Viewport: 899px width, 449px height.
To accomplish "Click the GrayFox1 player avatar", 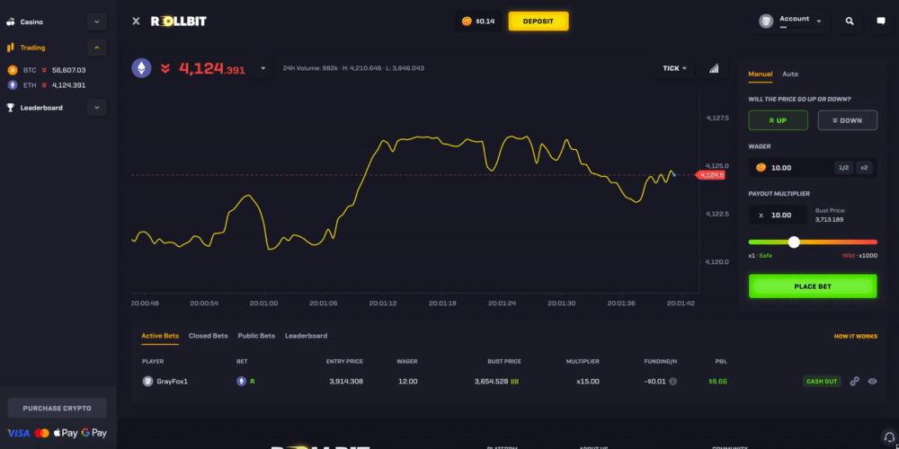I will coord(148,381).
